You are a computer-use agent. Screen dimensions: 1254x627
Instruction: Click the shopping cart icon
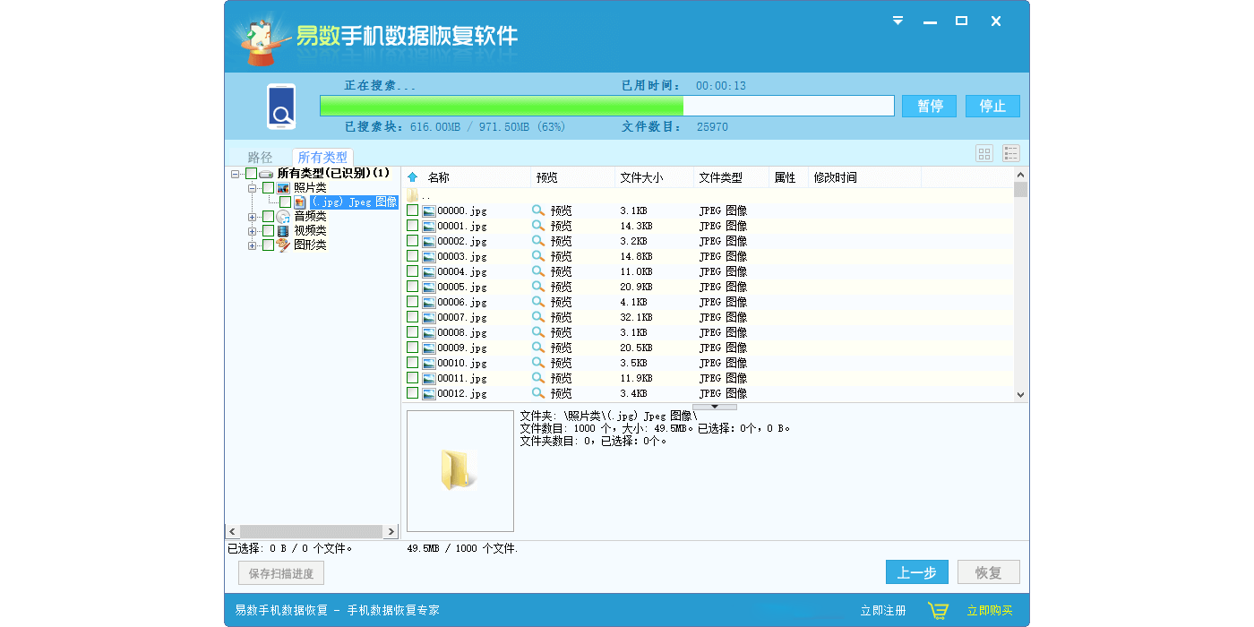point(938,611)
